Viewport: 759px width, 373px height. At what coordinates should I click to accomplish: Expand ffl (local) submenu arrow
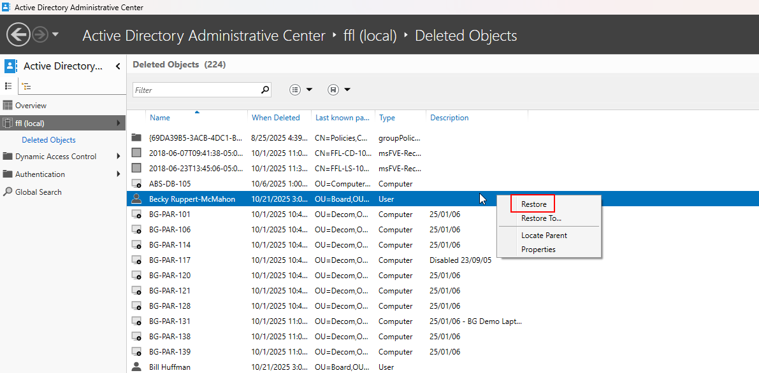pyautogui.click(x=119, y=123)
